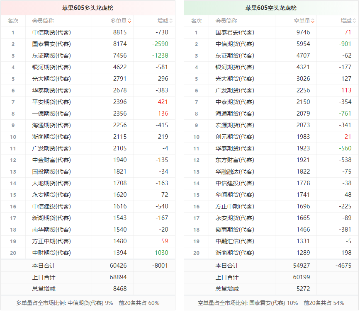
Task: Select 一德期货(代客) in the long table
Action: click(x=51, y=114)
